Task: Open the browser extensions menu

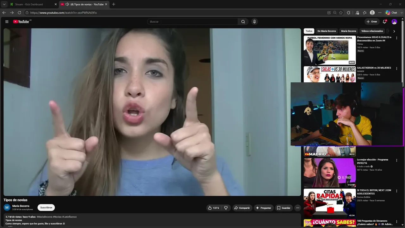Action: click(349, 13)
